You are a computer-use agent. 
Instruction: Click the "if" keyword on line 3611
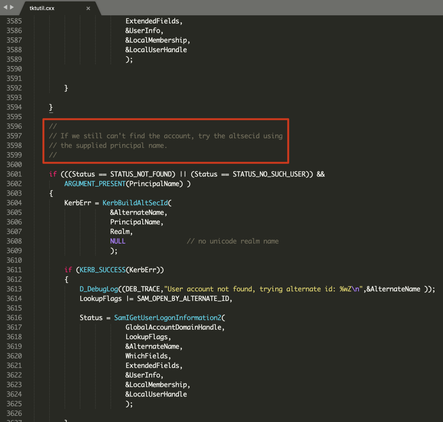[68, 270]
